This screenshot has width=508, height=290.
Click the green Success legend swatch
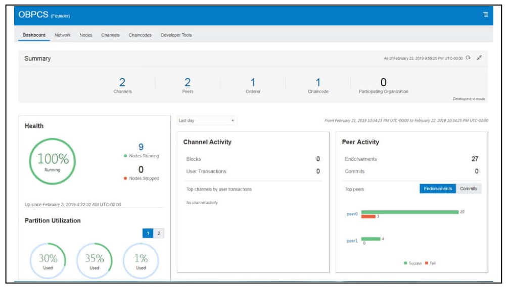405,263
